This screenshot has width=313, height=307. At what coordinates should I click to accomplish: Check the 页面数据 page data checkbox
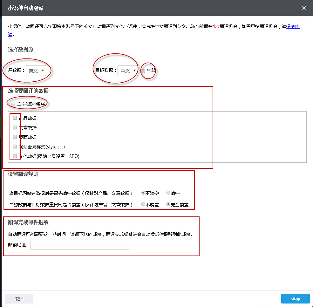pyautogui.click(x=15, y=137)
